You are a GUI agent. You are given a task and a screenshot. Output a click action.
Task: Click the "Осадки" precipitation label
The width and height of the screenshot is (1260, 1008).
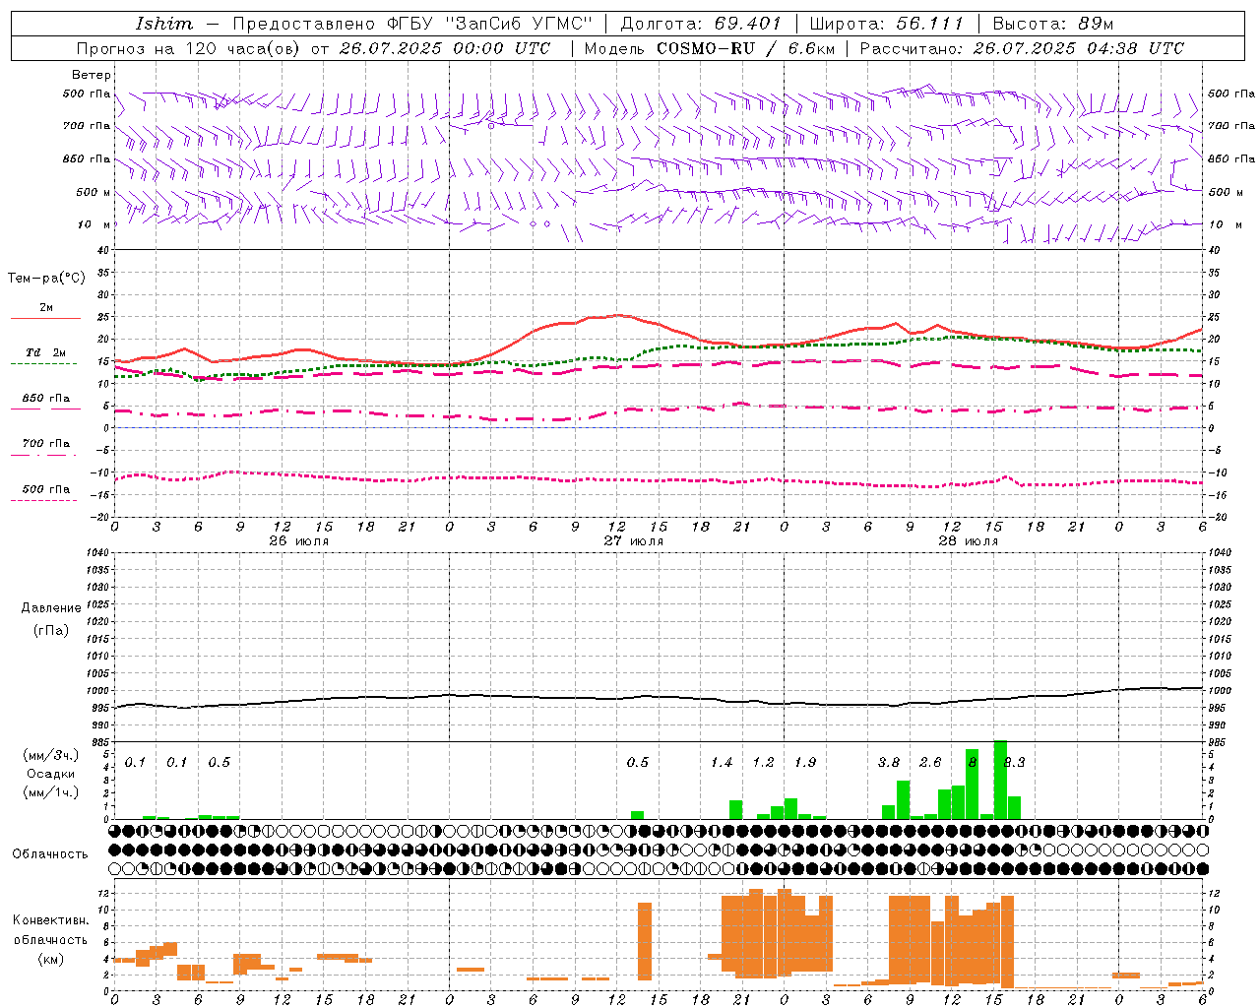pyautogui.click(x=50, y=774)
